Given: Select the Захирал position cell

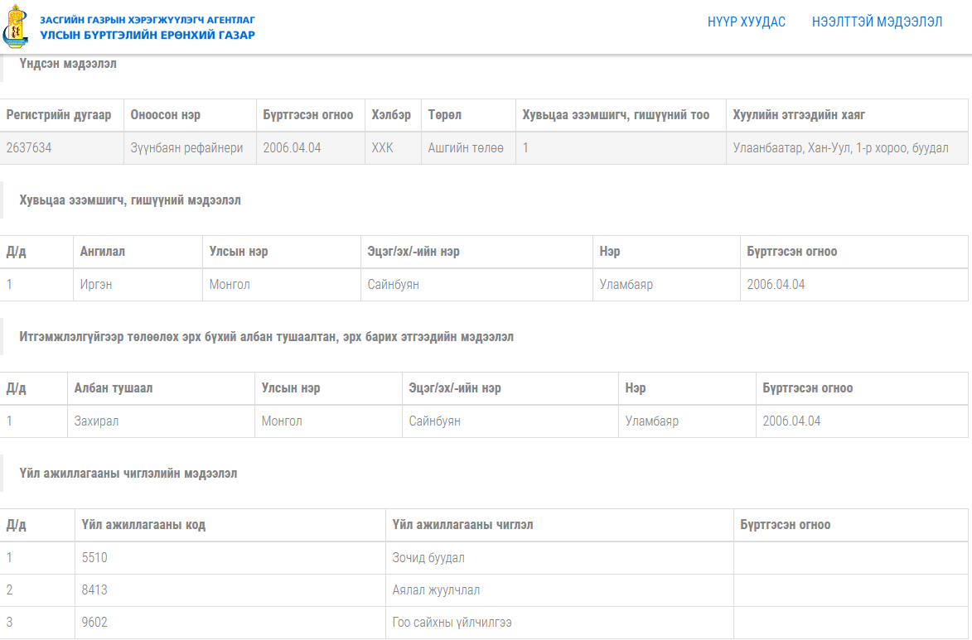Looking at the screenshot, I should [96, 421].
